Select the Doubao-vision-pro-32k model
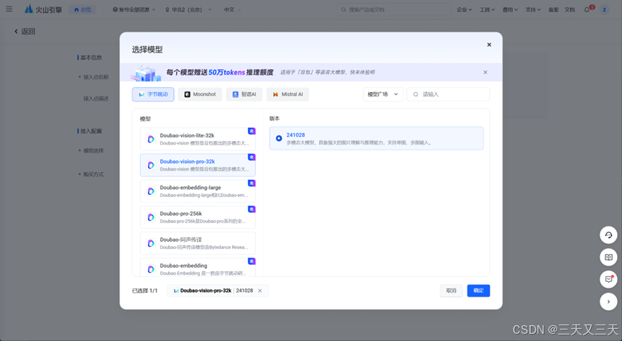The height and width of the screenshot is (341, 622). (x=198, y=165)
